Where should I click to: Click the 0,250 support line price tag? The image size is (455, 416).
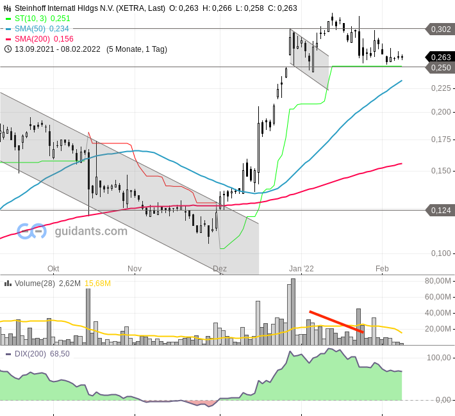440,68
